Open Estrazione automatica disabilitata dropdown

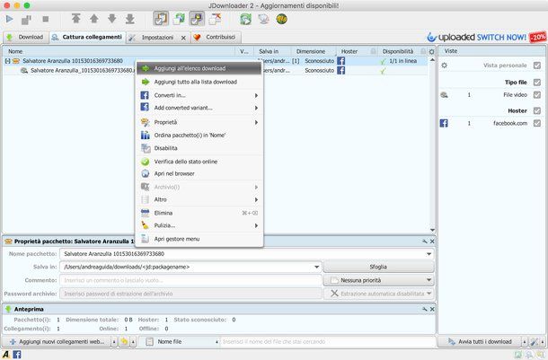pyautogui.click(x=379, y=294)
